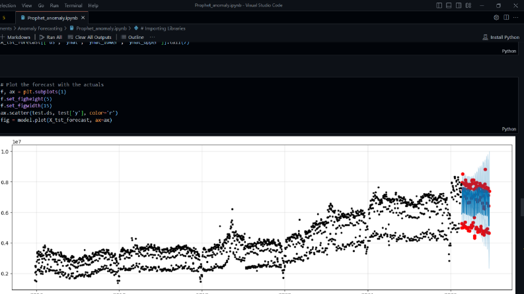524x294 pixels.
Task: Open editor more actions ellipsis
Action: [x=516, y=17]
